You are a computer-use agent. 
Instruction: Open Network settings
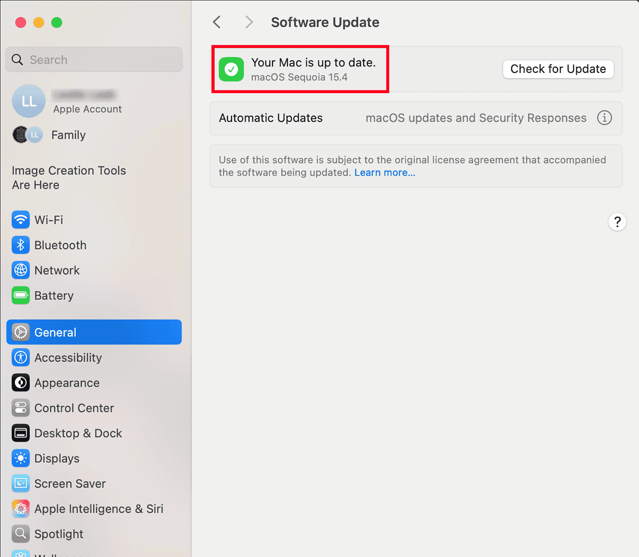click(56, 270)
